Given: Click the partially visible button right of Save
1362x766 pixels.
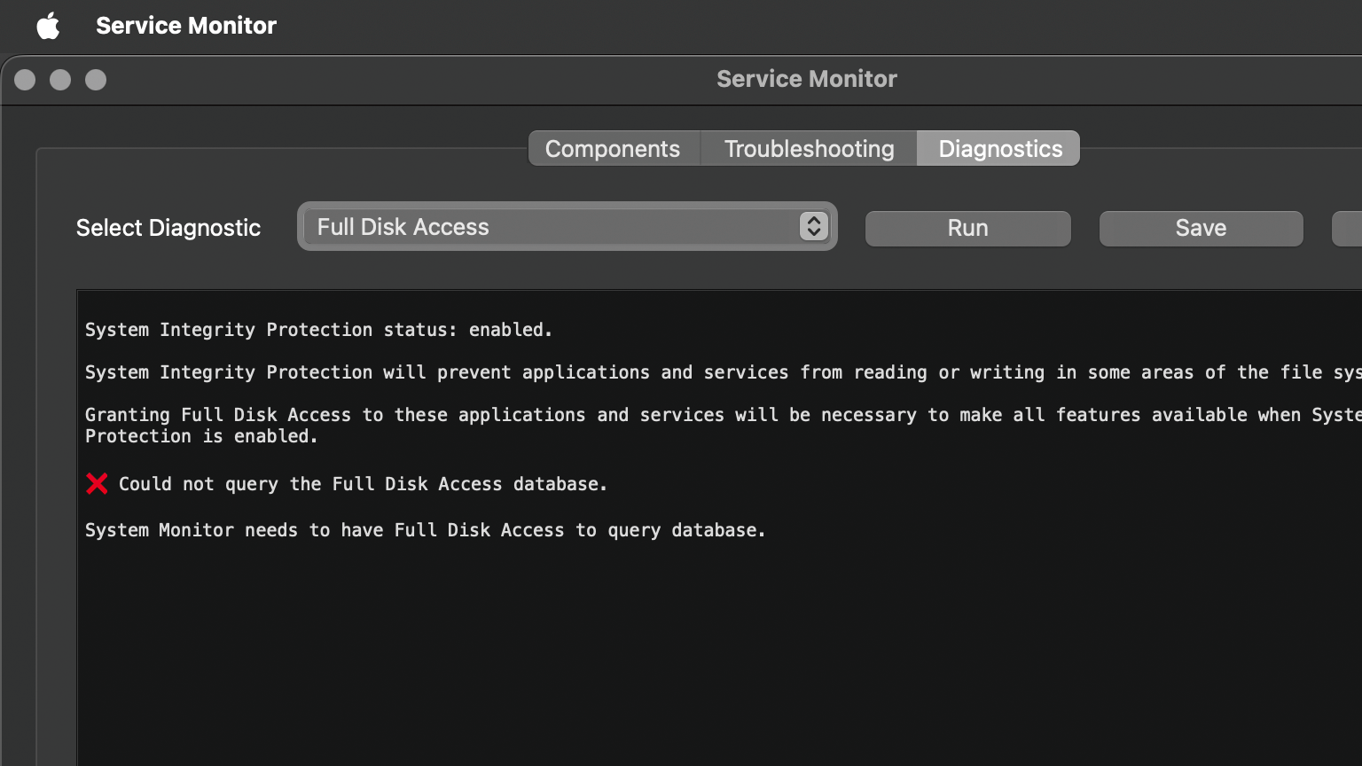Looking at the screenshot, I should click(1348, 228).
